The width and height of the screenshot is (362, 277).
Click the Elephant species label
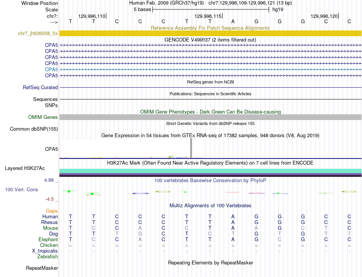(48, 239)
